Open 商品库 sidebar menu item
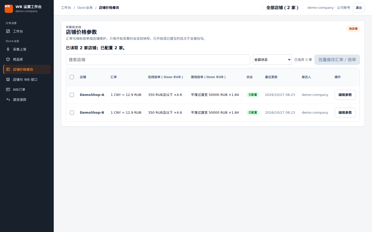The height and width of the screenshot is (232, 372). pyautogui.click(x=27, y=59)
